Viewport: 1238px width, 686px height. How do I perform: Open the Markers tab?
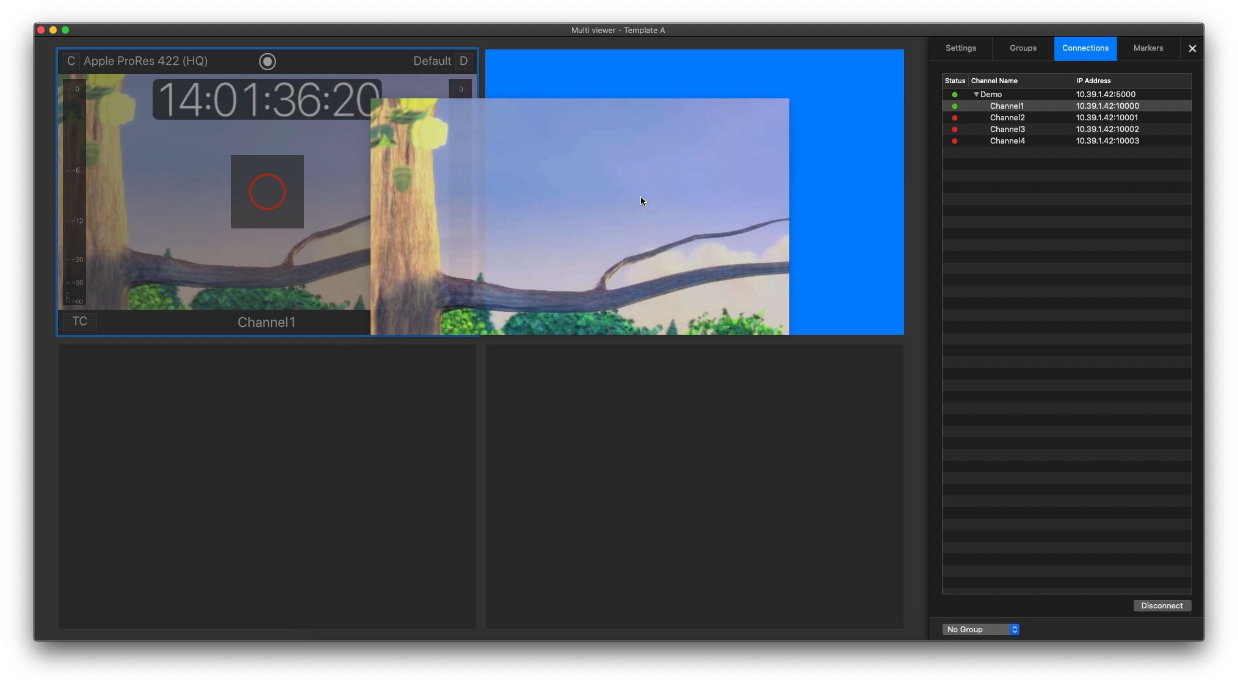pos(1148,48)
